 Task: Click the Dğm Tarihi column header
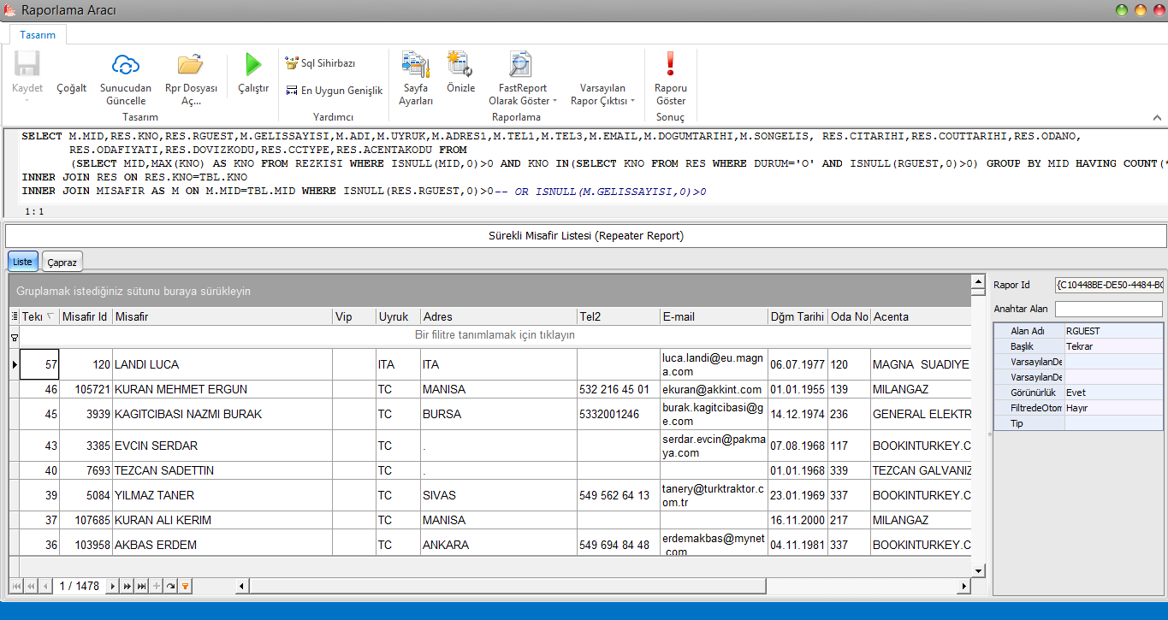click(797, 316)
